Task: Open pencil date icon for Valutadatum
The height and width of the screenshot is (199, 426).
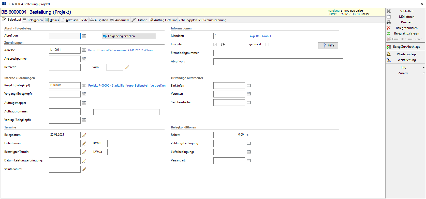Action: pyautogui.click(x=84, y=170)
